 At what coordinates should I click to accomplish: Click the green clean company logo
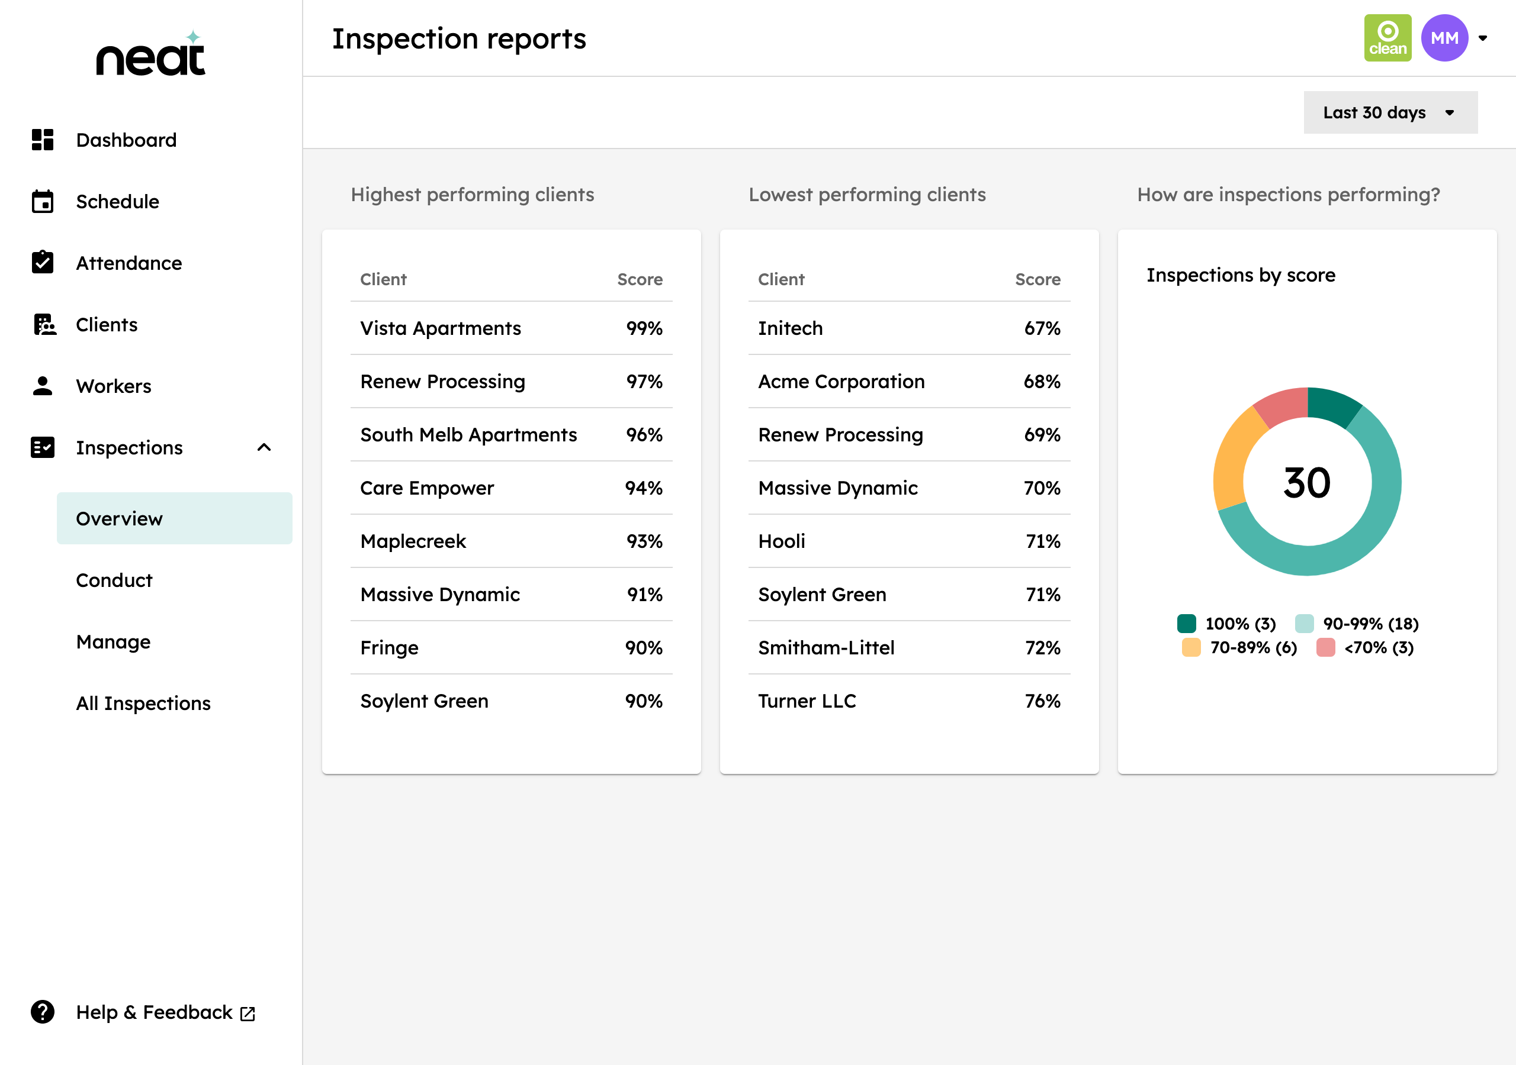[1387, 38]
